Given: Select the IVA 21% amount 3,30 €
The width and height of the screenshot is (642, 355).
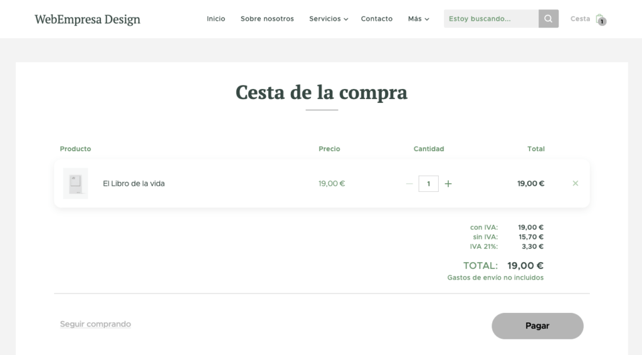Looking at the screenshot, I should [x=532, y=246].
